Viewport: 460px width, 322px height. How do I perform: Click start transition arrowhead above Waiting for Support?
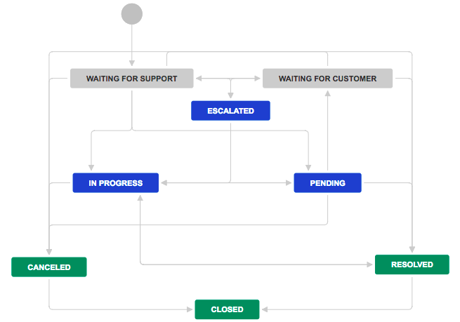pos(131,65)
